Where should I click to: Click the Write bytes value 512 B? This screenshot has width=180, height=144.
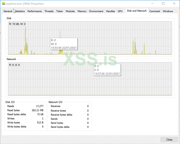tap(40, 123)
